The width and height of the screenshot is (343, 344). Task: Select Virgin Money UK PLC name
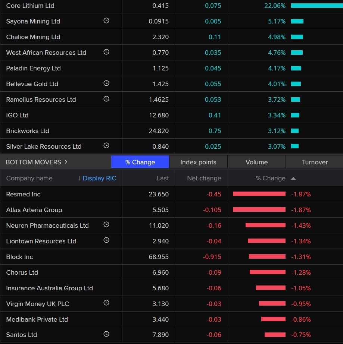pos(38,304)
